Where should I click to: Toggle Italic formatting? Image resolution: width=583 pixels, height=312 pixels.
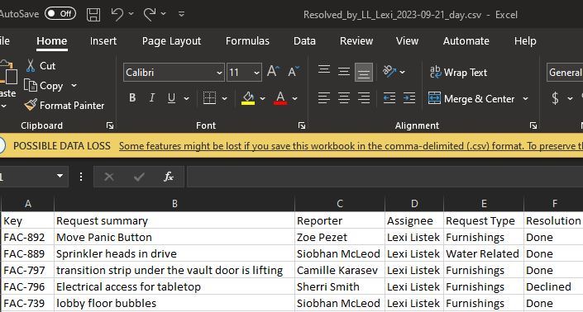[151, 97]
